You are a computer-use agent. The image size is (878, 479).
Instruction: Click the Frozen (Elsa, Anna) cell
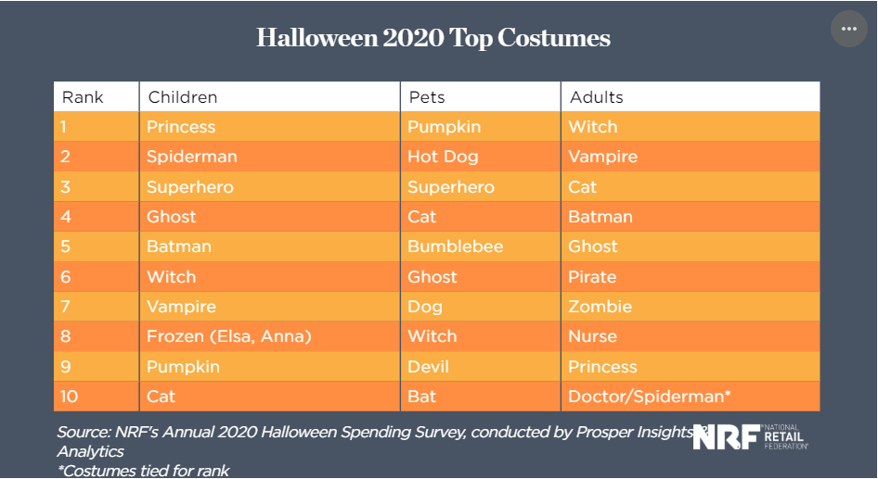pos(228,336)
